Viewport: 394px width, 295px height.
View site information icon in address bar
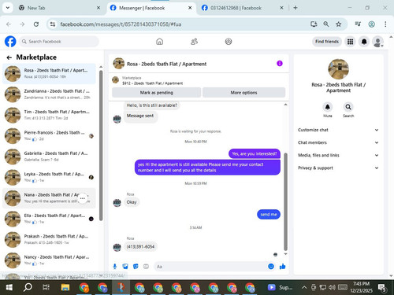53,24
